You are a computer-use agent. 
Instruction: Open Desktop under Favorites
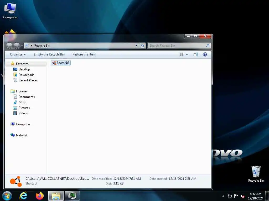click(24, 69)
